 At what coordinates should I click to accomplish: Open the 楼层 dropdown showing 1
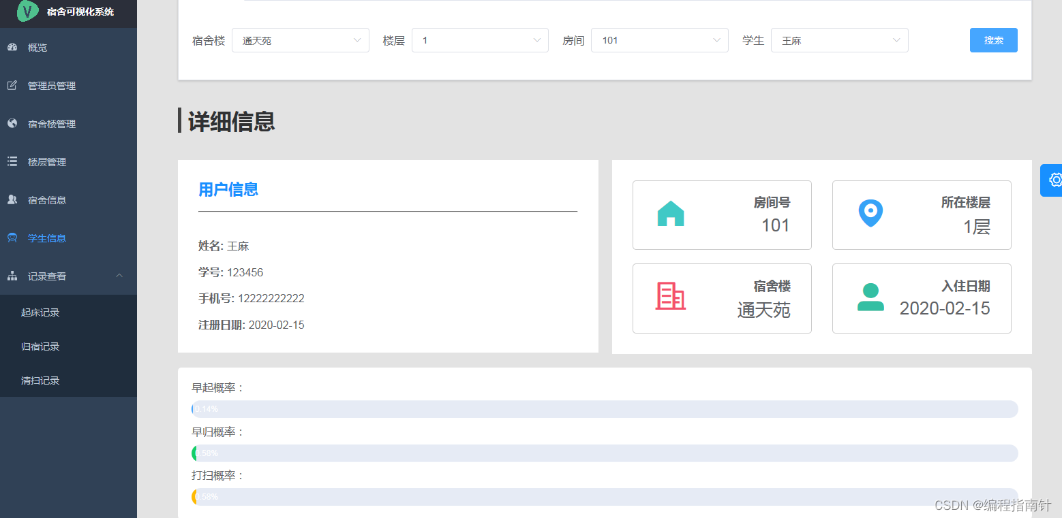480,40
